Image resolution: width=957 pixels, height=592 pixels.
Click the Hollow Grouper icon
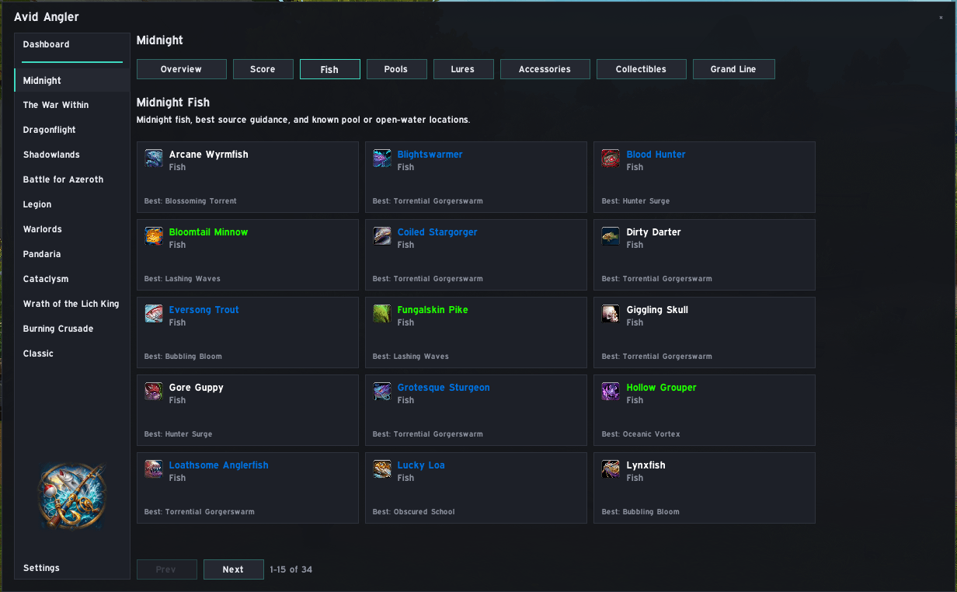(611, 392)
